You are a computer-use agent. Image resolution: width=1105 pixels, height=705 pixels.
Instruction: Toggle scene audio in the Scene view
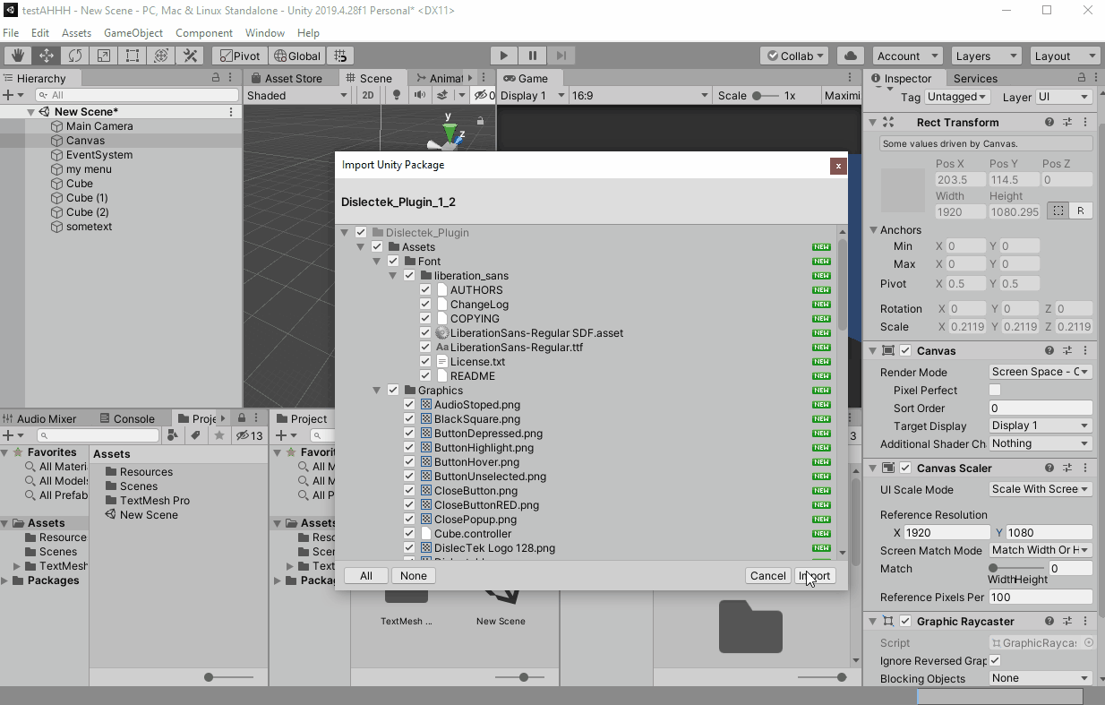(x=420, y=95)
